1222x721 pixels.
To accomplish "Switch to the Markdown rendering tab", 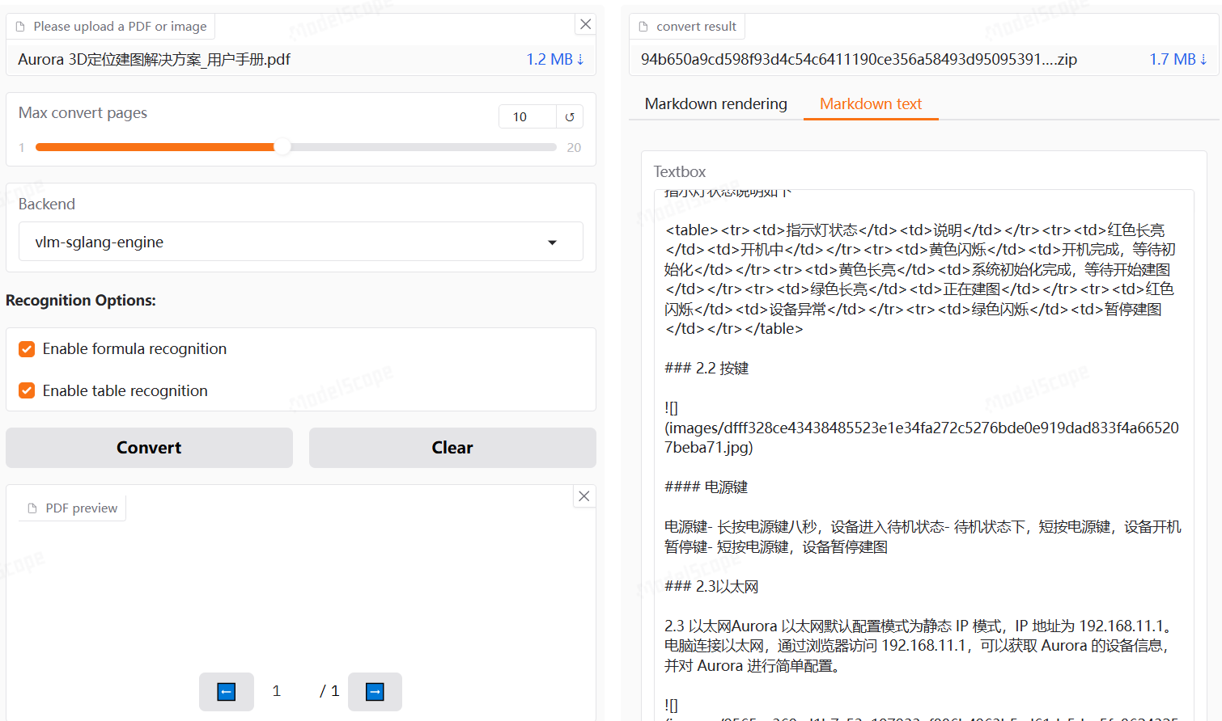I will [x=715, y=103].
